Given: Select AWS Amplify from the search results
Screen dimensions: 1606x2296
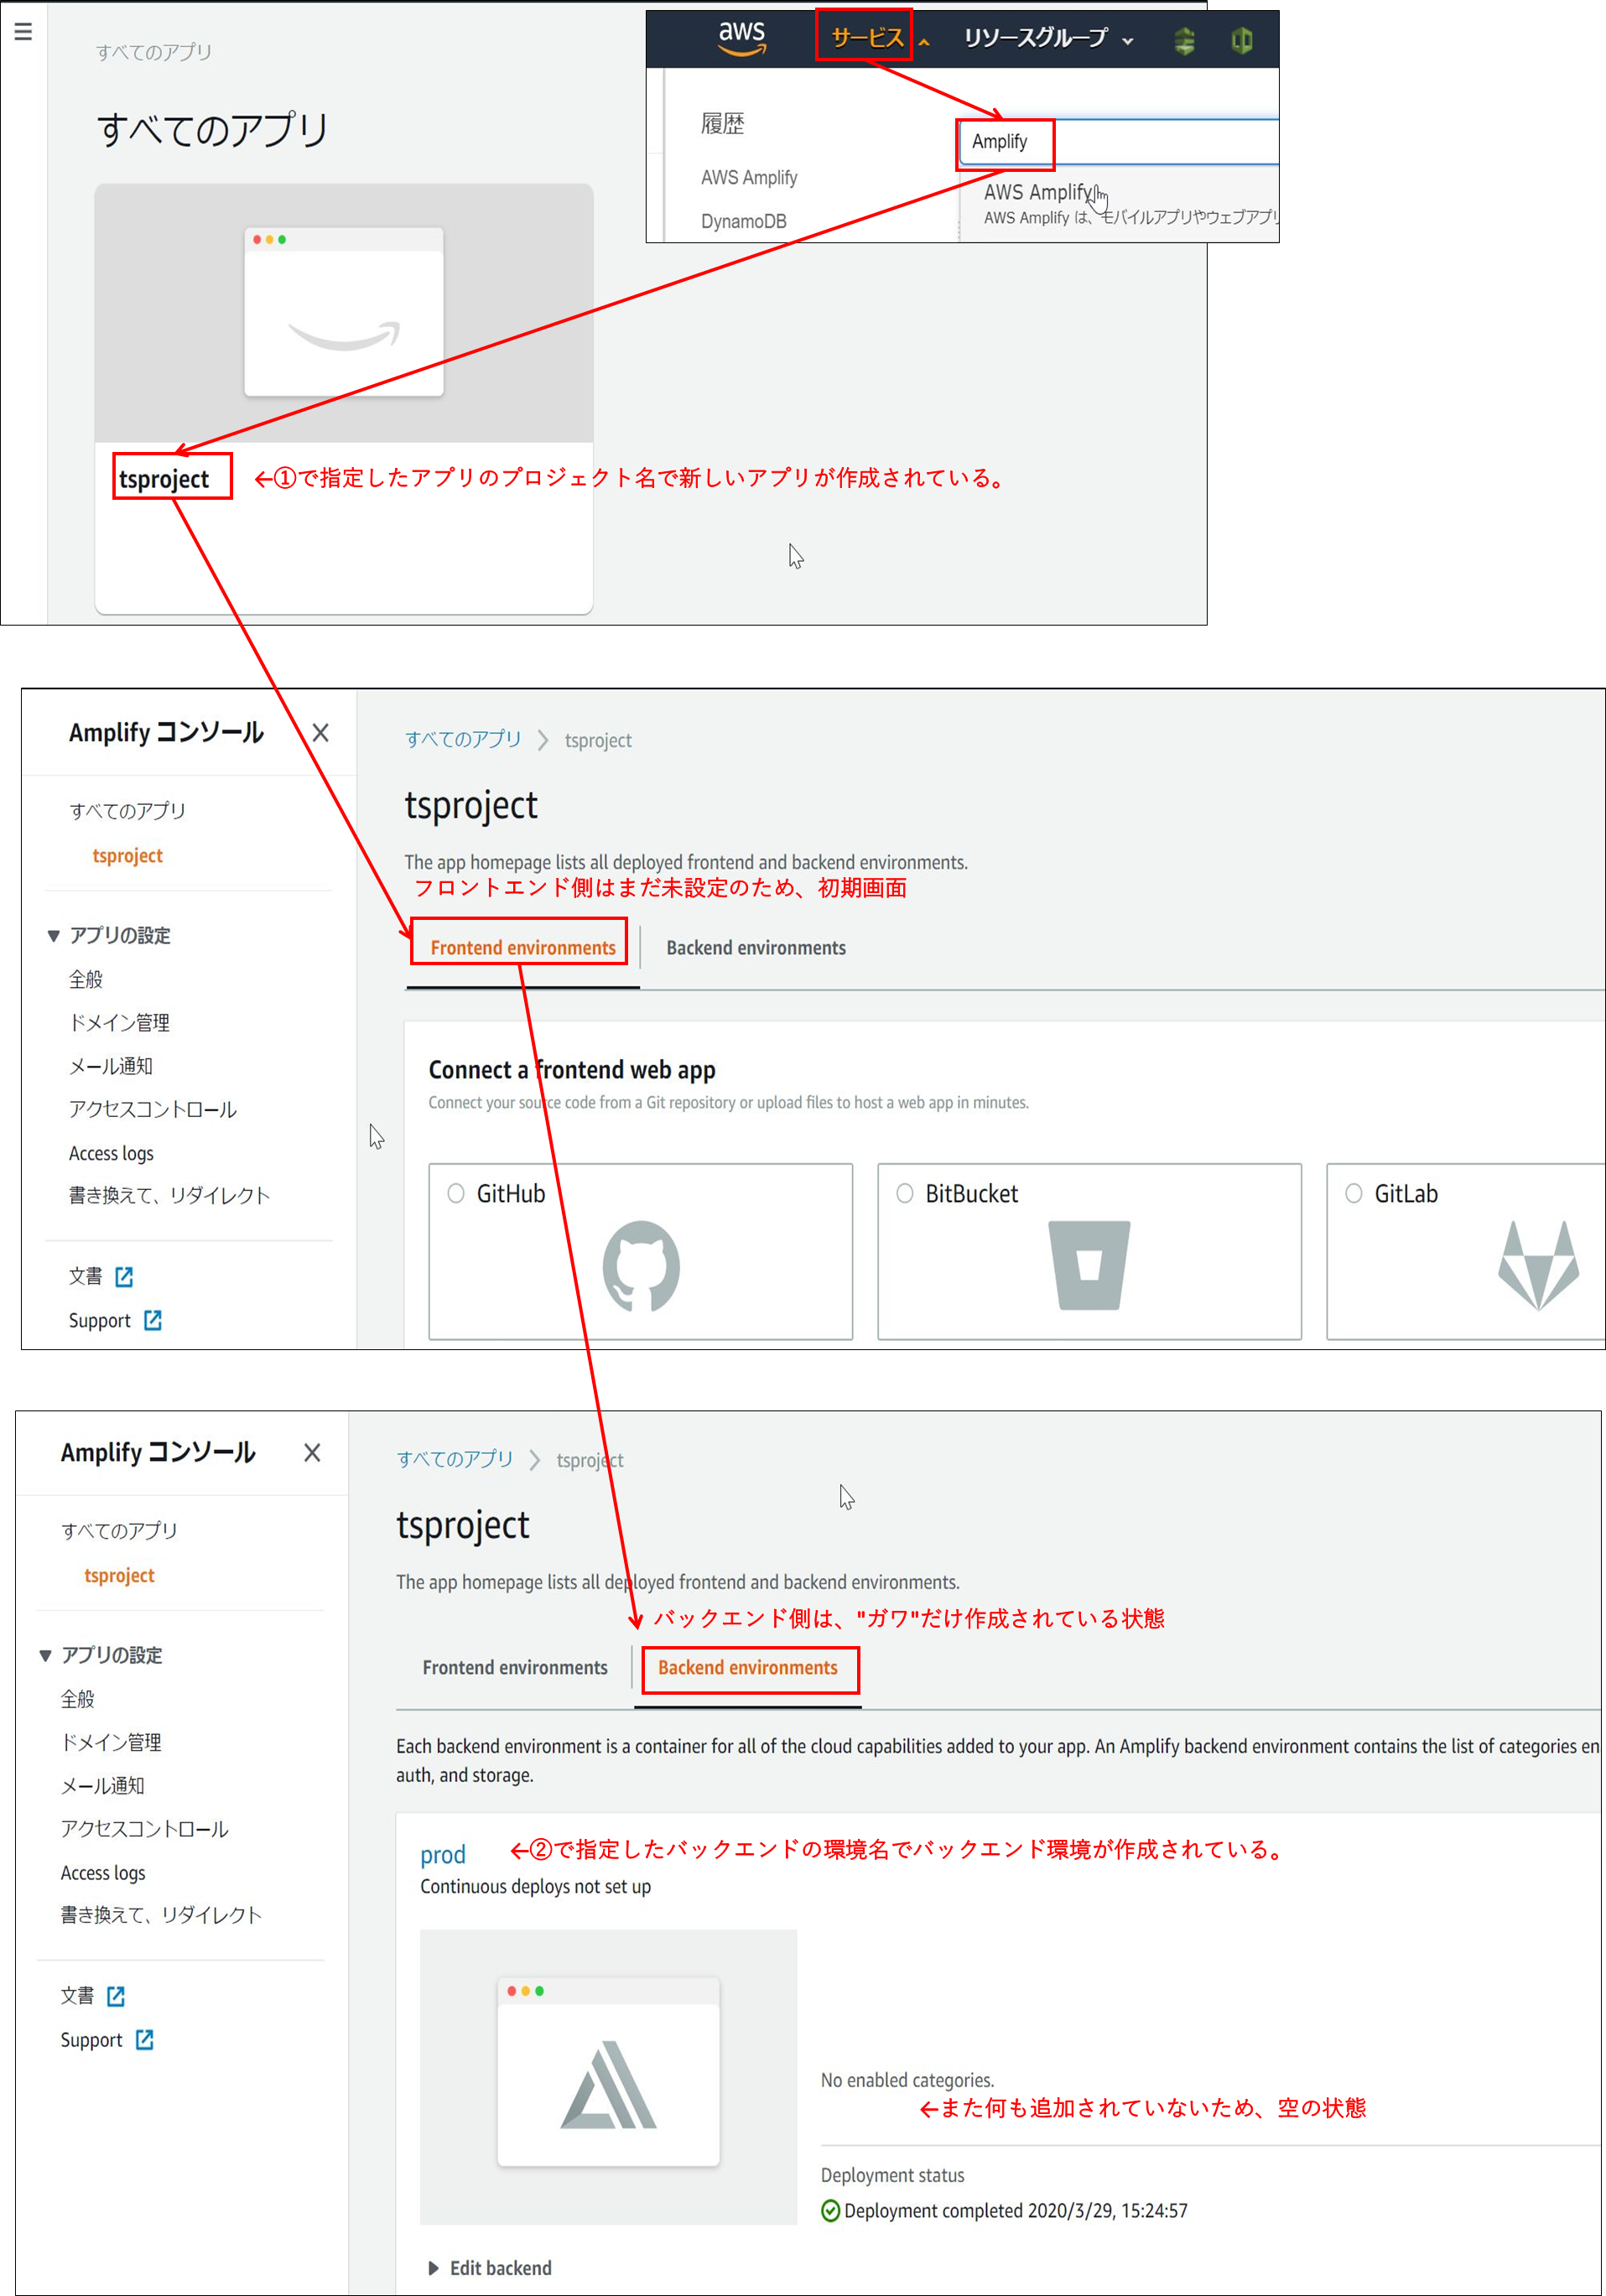Looking at the screenshot, I should point(1038,192).
